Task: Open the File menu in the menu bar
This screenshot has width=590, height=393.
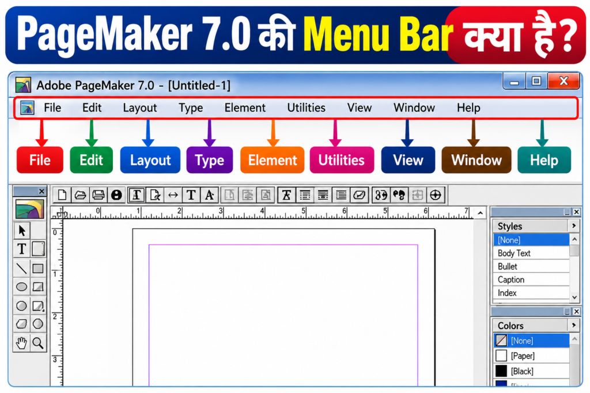Action: 52,108
